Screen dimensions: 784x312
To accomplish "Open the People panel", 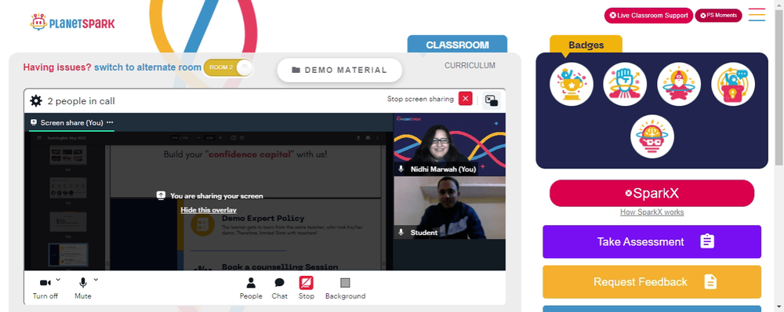I will tap(251, 288).
